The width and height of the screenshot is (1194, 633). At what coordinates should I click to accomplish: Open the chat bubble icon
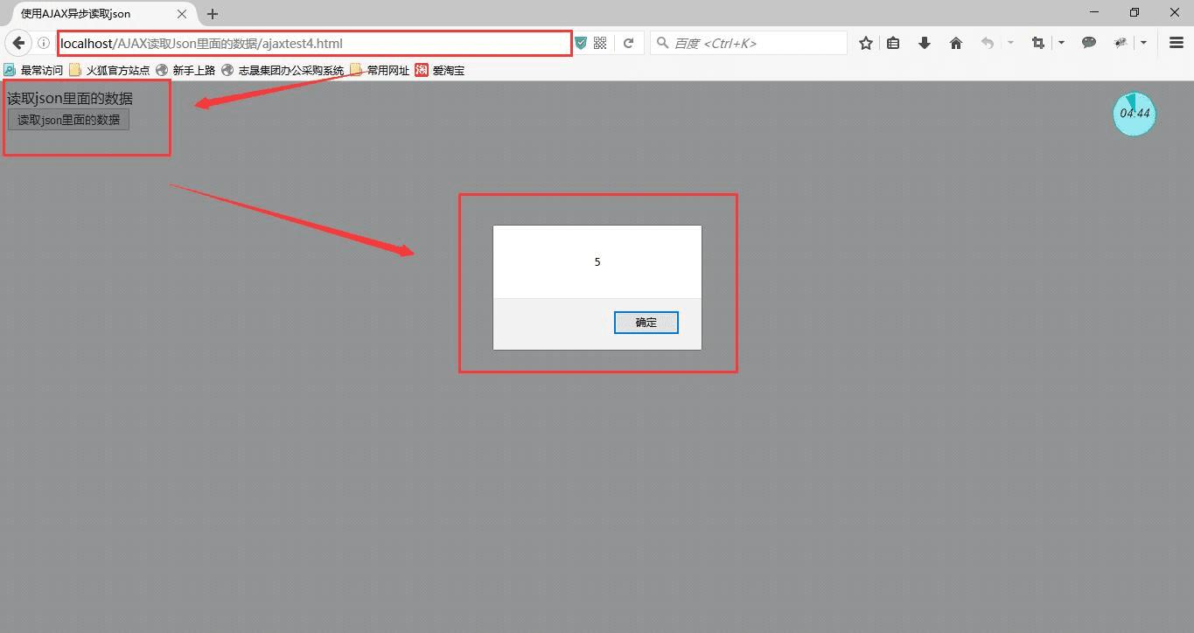pyautogui.click(x=1089, y=43)
